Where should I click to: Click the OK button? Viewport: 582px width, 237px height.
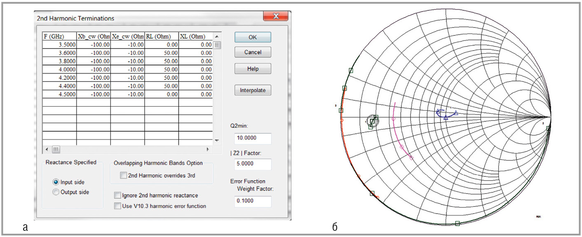[253, 37]
